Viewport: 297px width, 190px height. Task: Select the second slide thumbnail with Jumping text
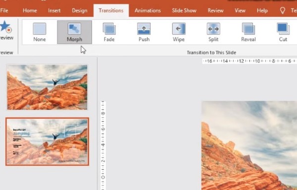pyautogui.click(x=47, y=142)
